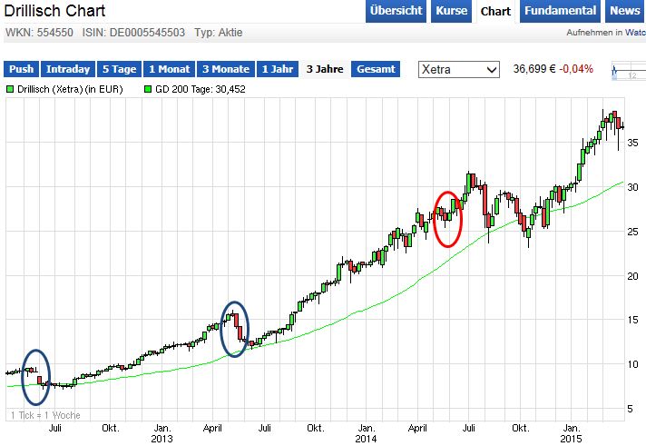Click the Aufnehmen in Watchlist link
This screenshot has width=646, height=446.
(x=606, y=32)
